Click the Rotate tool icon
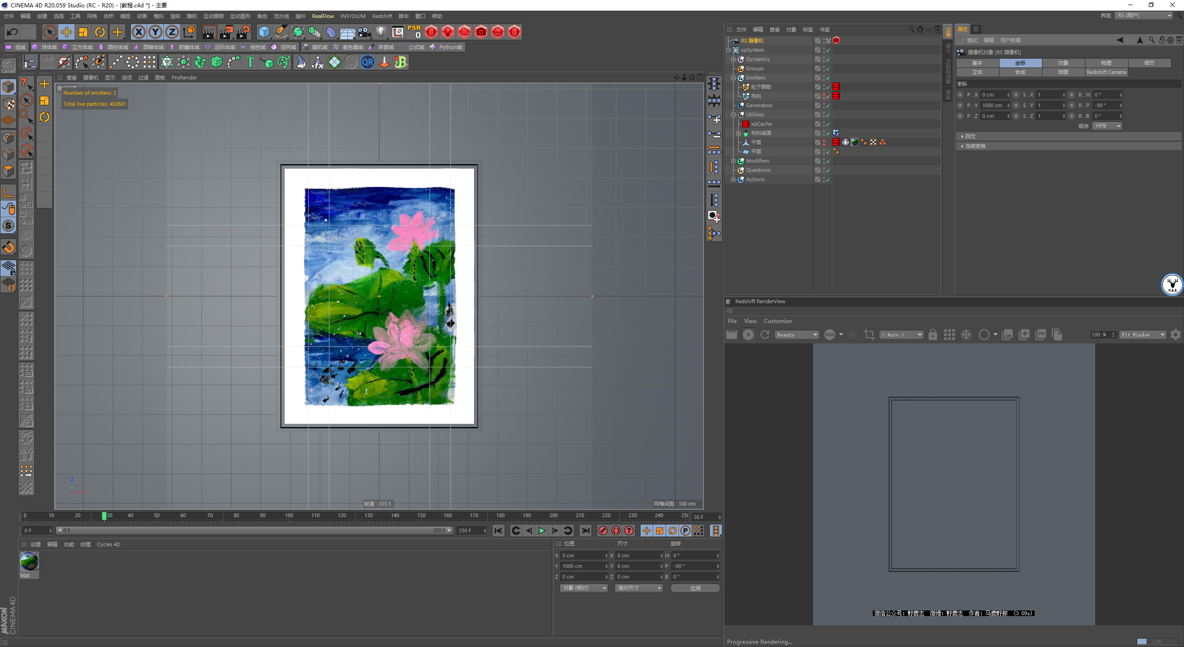Screen dimensions: 1184x647 100,32
